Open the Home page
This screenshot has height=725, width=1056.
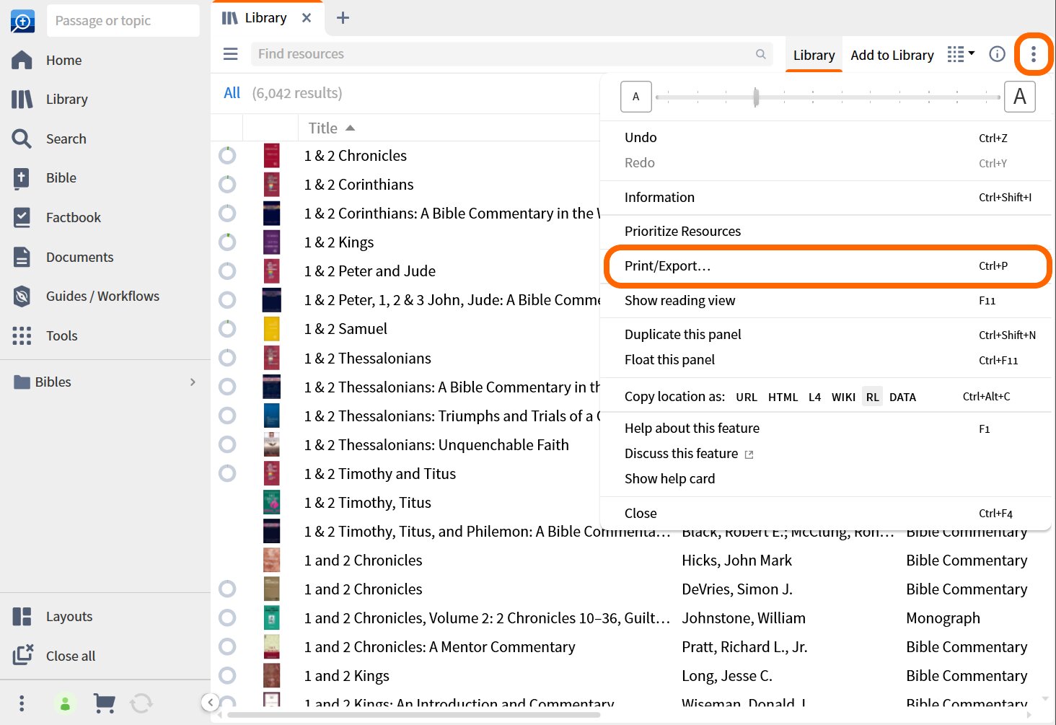[x=63, y=60]
